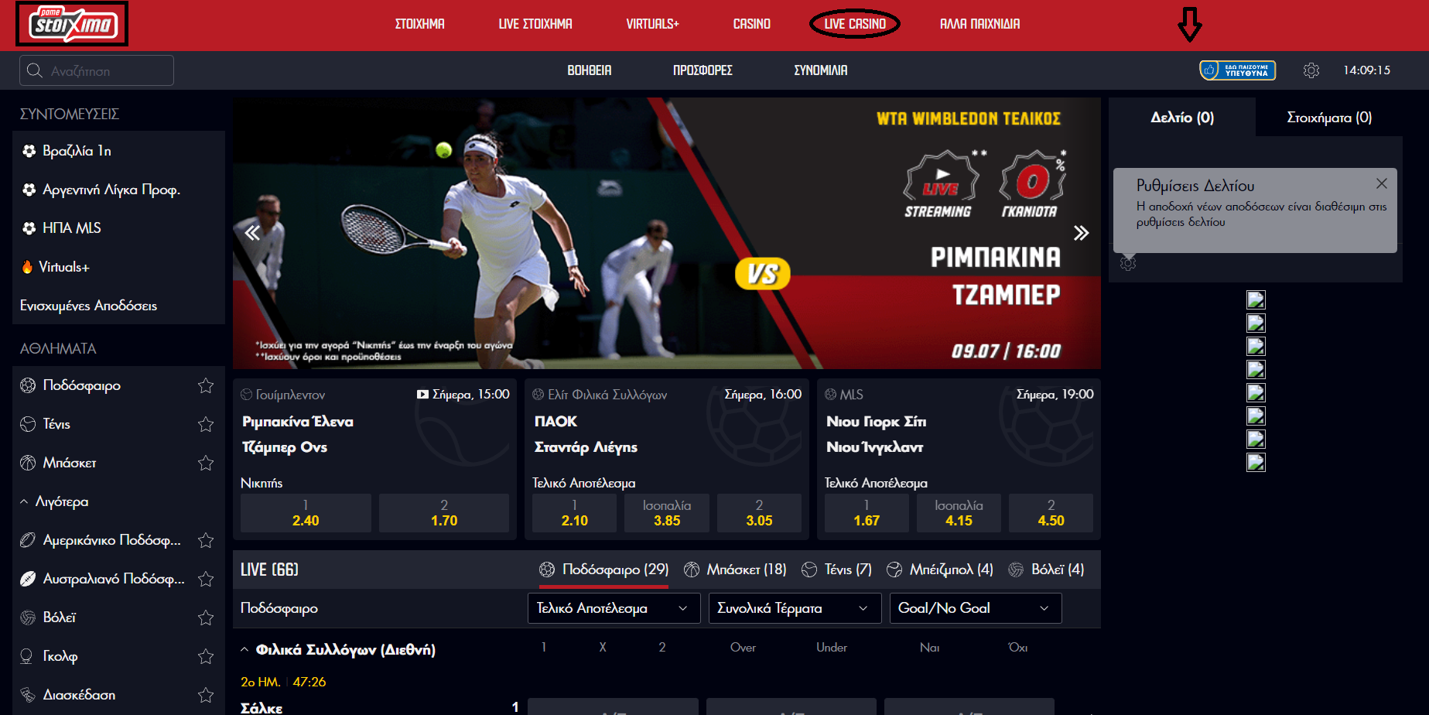Open ΒΟΗΘΕΙΑ link

tap(590, 70)
